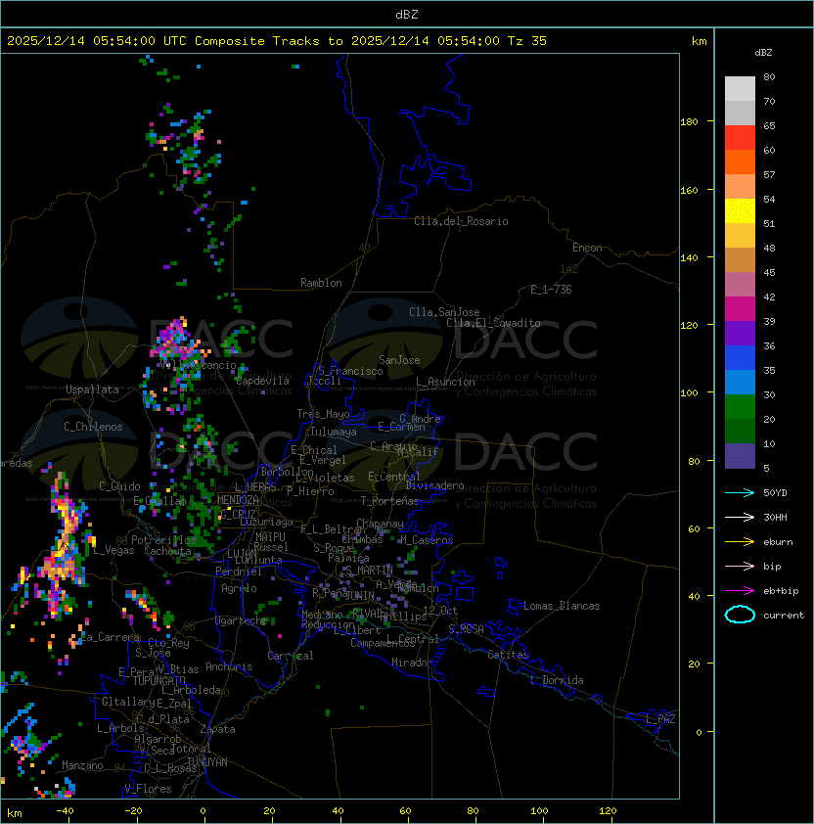Click the S_Francisco label
The height and width of the screenshot is (824, 814).
pyautogui.click(x=350, y=372)
